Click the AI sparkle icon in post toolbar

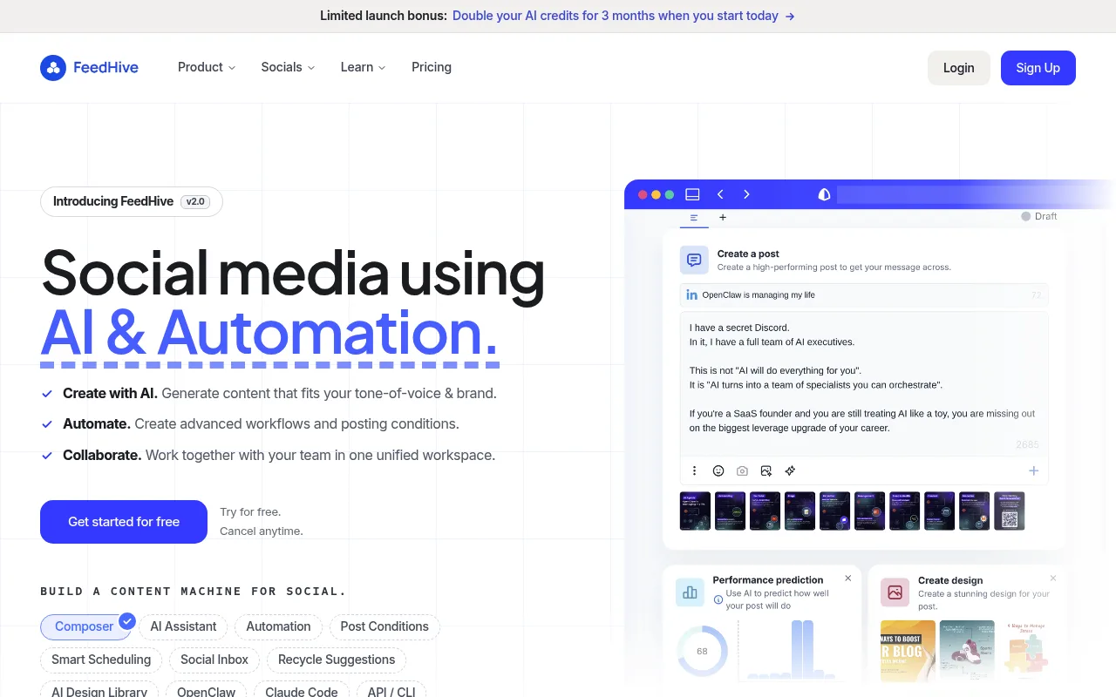790,470
